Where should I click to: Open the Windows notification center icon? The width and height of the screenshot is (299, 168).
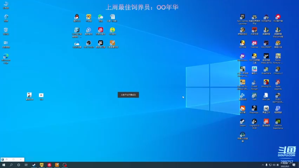click(294, 165)
